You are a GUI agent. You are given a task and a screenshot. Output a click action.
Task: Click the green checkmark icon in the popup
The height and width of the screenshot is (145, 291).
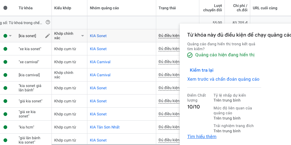point(190,55)
